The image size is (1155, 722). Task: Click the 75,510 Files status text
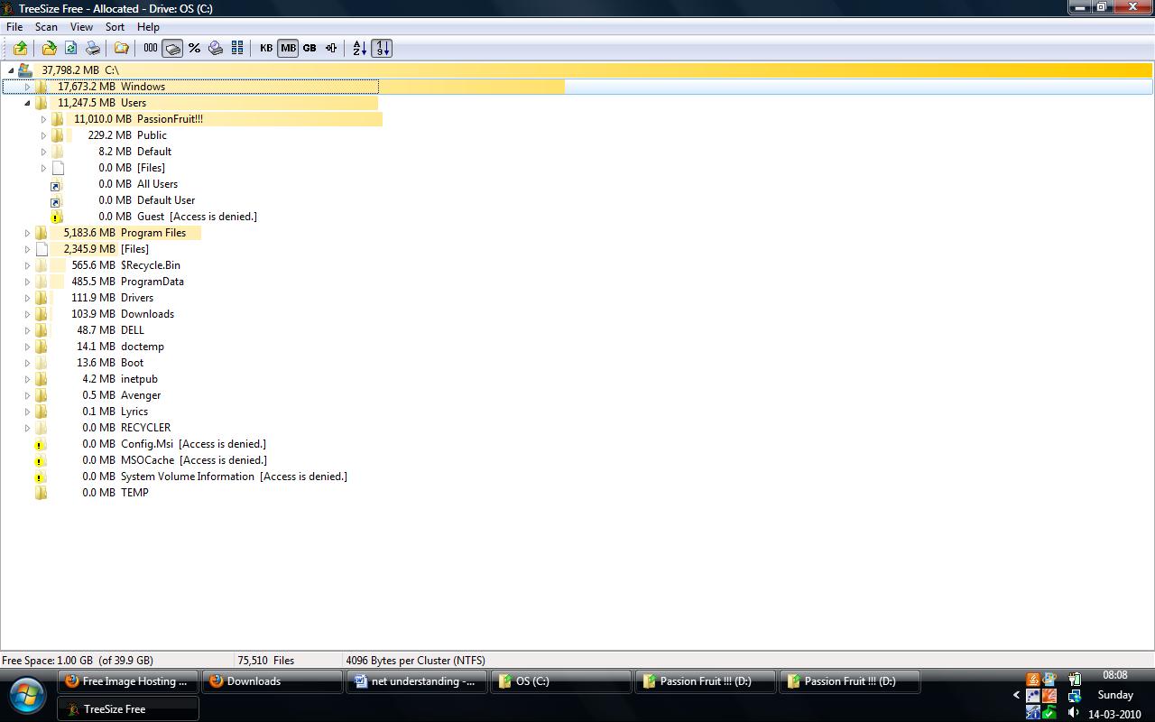[x=265, y=661]
